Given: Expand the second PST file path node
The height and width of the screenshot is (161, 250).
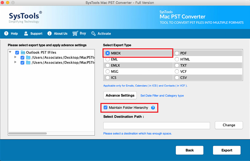Looking at the screenshot, I should (x=15, y=62).
